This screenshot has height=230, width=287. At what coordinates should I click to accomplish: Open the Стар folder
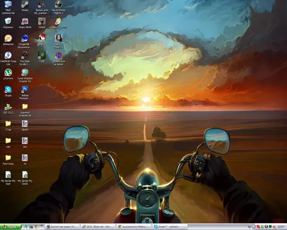click(x=8, y=125)
